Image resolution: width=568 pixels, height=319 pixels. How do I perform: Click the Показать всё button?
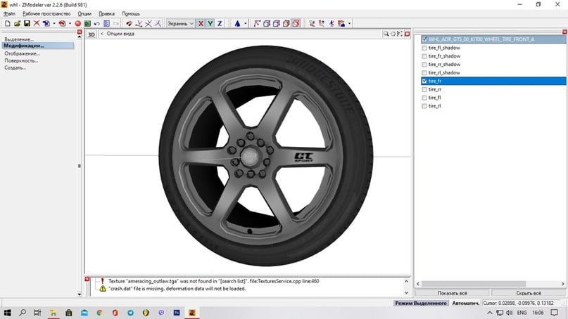coord(452,293)
